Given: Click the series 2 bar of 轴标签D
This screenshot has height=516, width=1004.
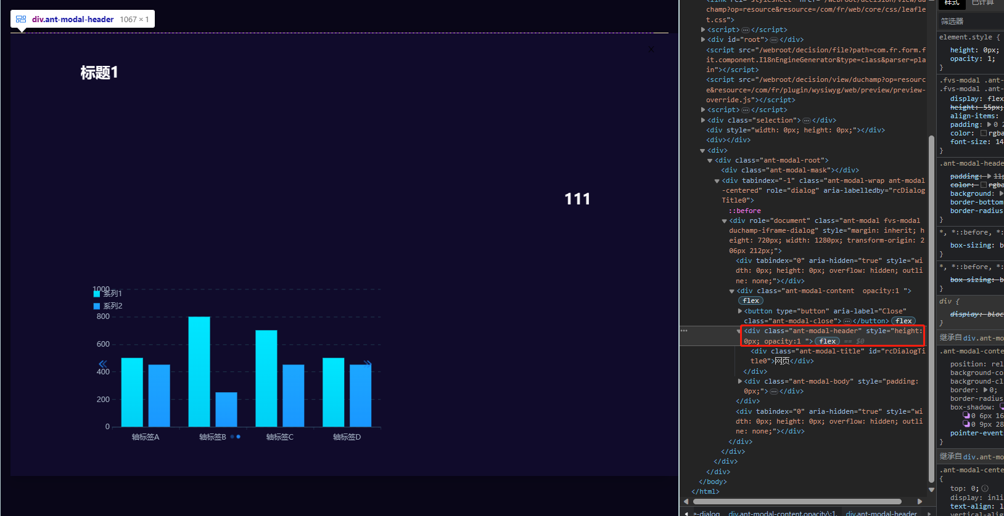Looking at the screenshot, I should point(361,395).
